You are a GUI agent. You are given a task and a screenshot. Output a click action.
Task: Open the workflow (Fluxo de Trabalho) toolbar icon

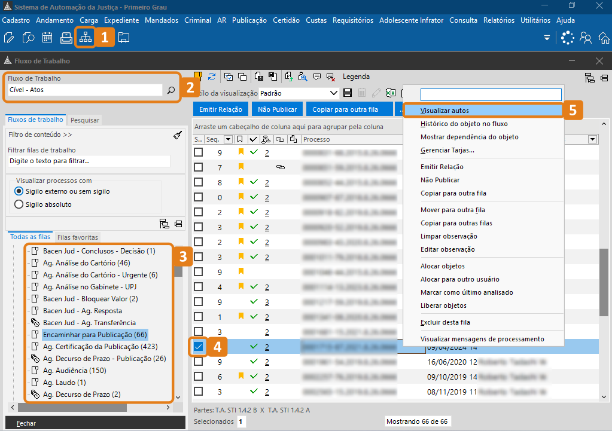tap(86, 38)
